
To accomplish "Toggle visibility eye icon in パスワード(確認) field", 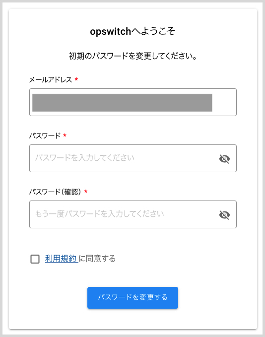I will tap(224, 215).
